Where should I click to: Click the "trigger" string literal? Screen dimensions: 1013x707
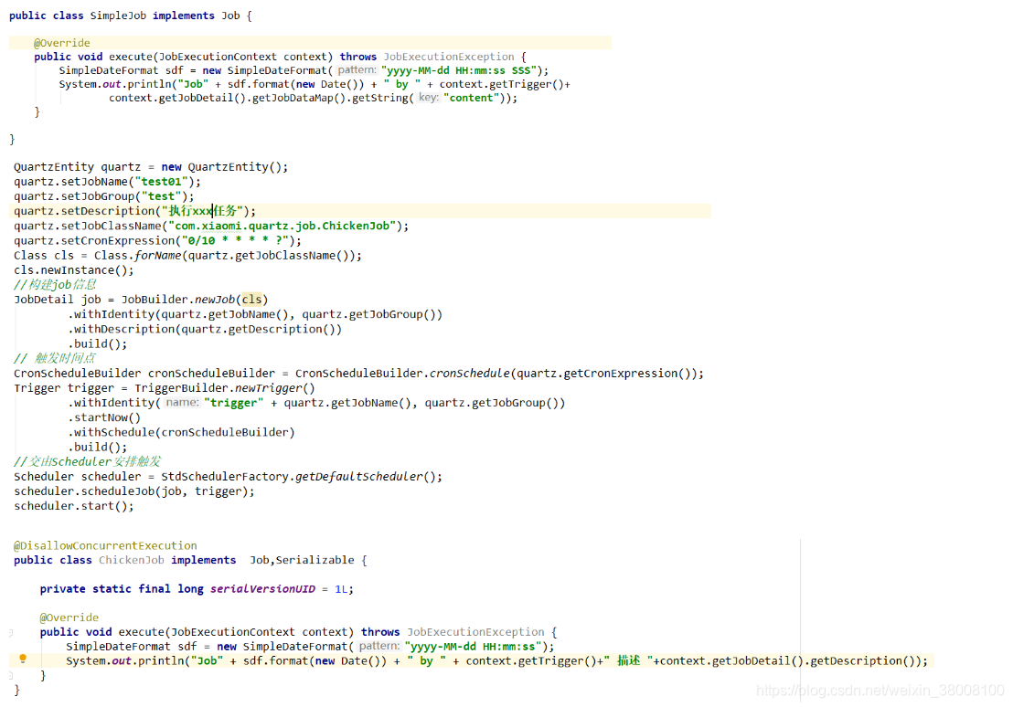click(x=234, y=403)
